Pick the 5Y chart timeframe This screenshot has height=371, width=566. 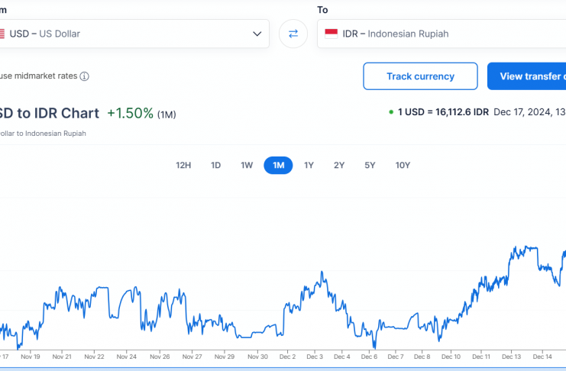coord(370,166)
